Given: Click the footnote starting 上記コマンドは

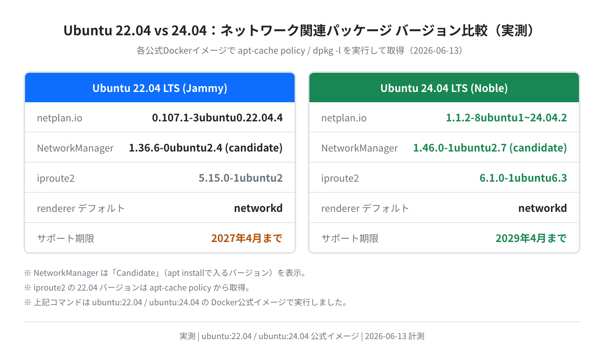Looking at the screenshot, I should pyautogui.click(x=186, y=302).
